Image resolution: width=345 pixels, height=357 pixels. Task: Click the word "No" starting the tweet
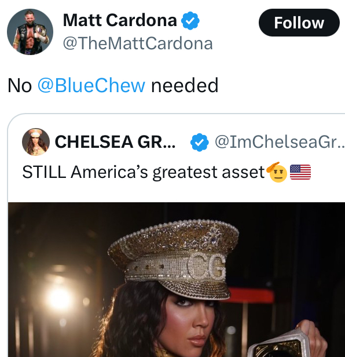pos(20,86)
